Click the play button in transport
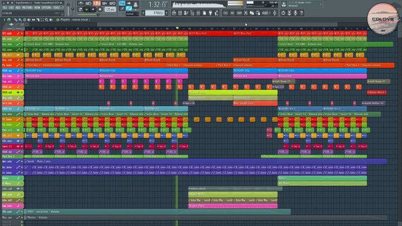Screen dimensions: 402x226 (x=87, y=9)
